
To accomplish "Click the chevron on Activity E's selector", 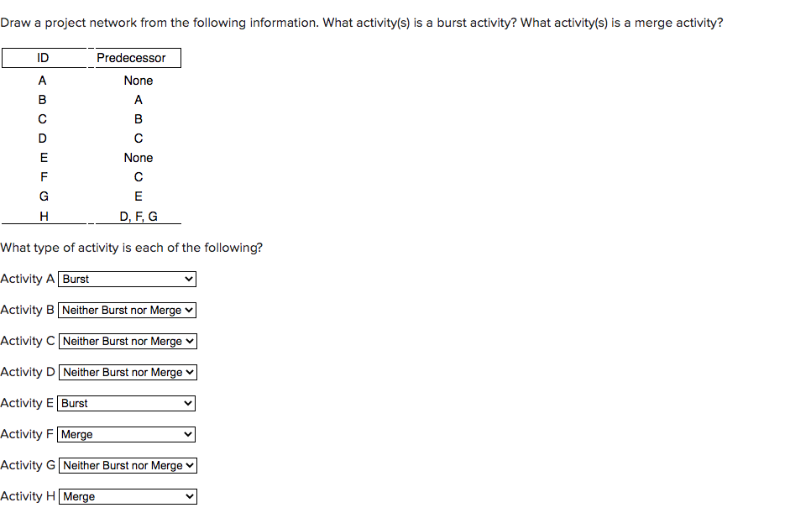I will (188, 403).
